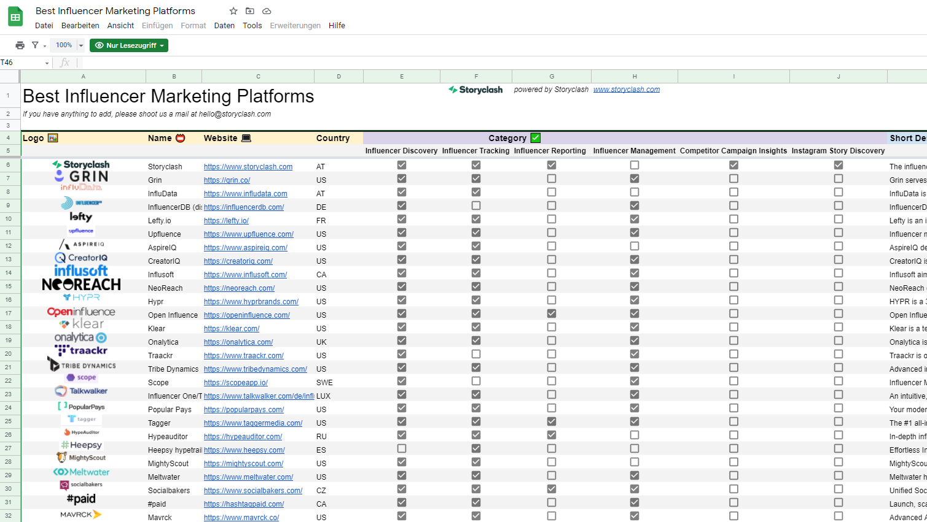Toggle Storyclash Influencer Management checkbox

coord(635,165)
